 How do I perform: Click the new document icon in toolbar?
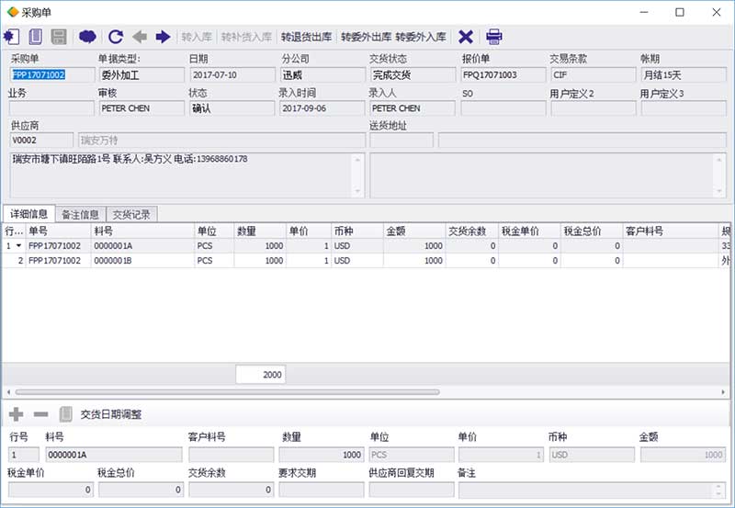coord(36,37)
